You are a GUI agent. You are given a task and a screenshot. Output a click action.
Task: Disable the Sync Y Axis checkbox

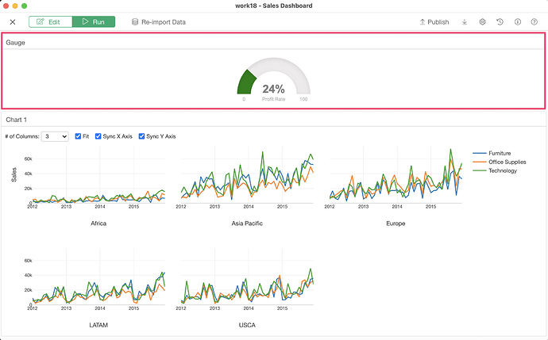click(141, 136)
